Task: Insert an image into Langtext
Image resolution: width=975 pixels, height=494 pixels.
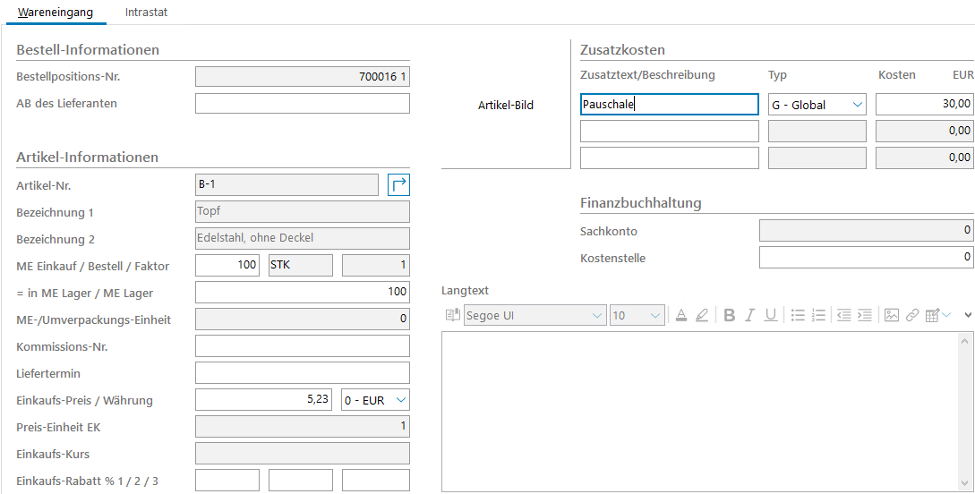Action: [892, 315]
